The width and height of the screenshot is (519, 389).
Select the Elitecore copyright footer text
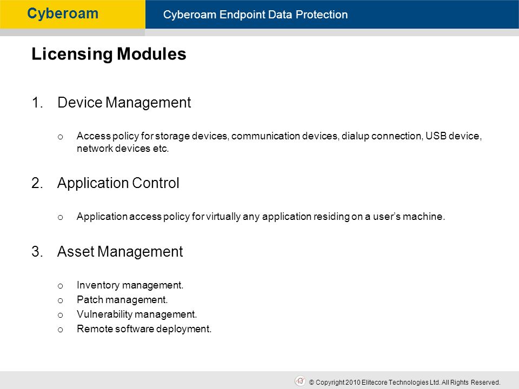(404, 383)
